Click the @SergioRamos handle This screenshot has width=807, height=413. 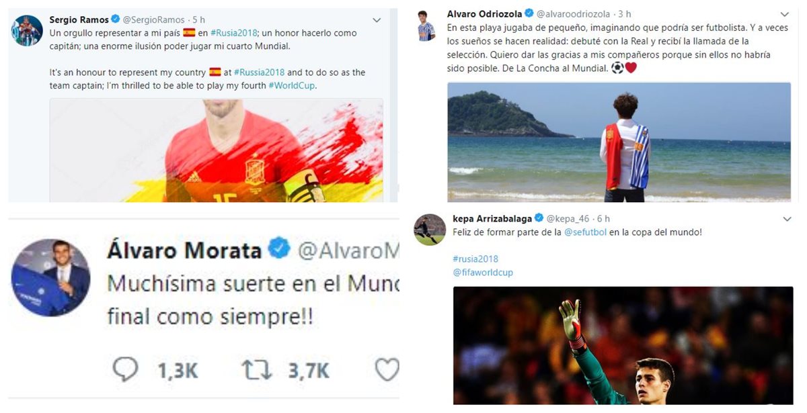[155, 20]
